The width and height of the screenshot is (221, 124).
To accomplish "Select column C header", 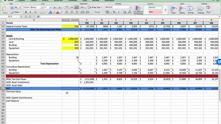I will 87,20.
